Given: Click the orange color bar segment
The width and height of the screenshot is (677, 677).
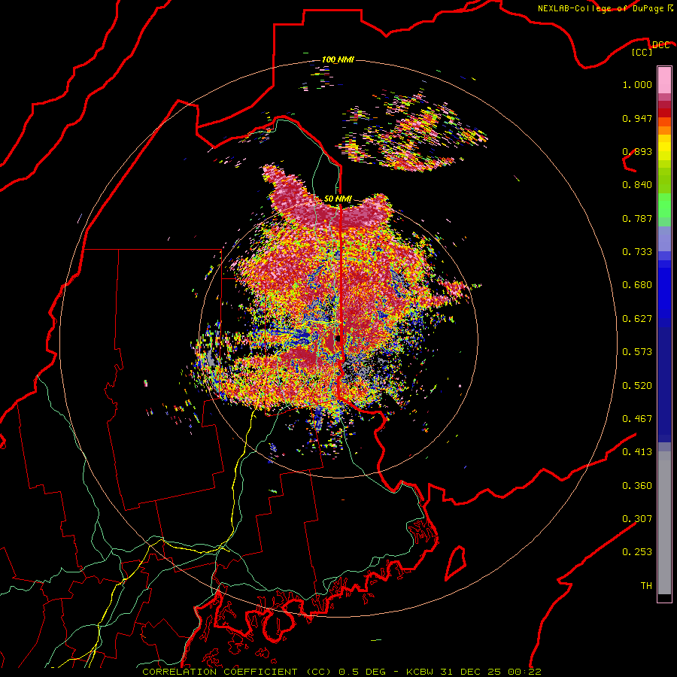Looking at the screenshot, I should coord(664,130).
